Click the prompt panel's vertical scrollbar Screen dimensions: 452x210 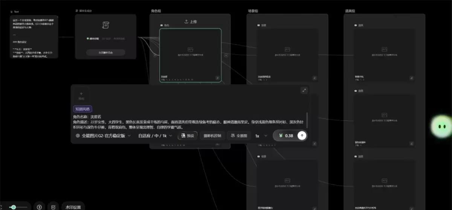pyautogui.click(x=307, y=120)
